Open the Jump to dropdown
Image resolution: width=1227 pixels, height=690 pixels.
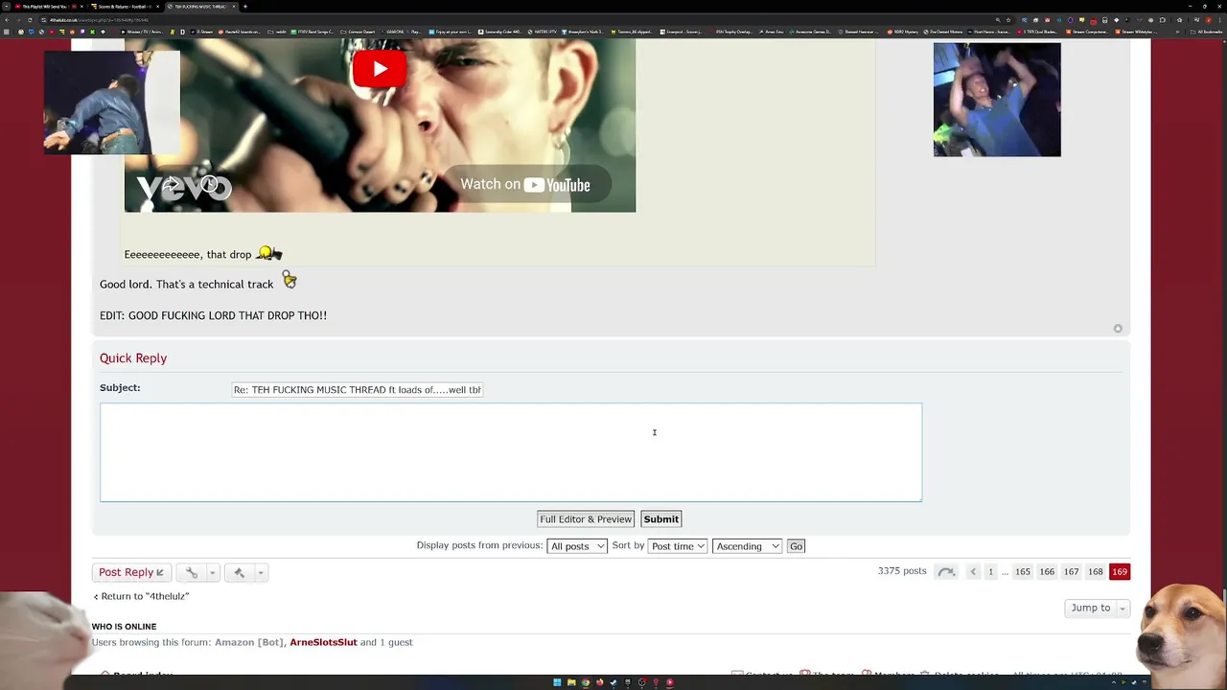tap(1098, 608)
